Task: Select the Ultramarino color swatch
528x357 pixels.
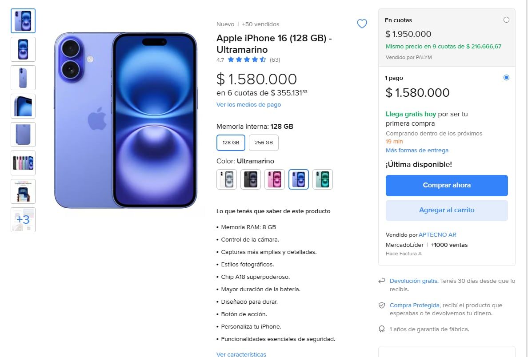Action: click(298, 179)
